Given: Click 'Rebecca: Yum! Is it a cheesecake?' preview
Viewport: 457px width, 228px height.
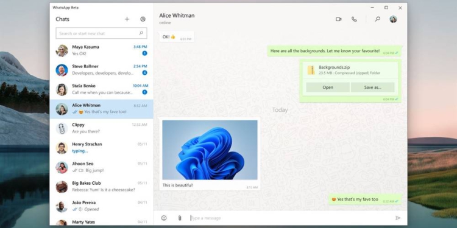Looking at the screenshot, I should coord(104,190).
